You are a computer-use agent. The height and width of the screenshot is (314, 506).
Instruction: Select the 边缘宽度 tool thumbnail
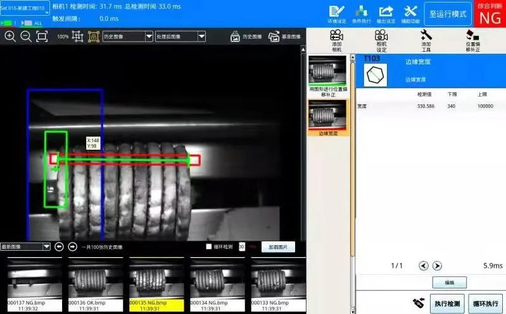pos(327,118)
